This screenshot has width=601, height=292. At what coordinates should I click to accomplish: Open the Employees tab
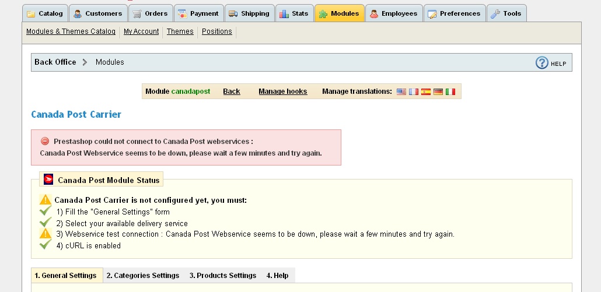pos(394,13)
